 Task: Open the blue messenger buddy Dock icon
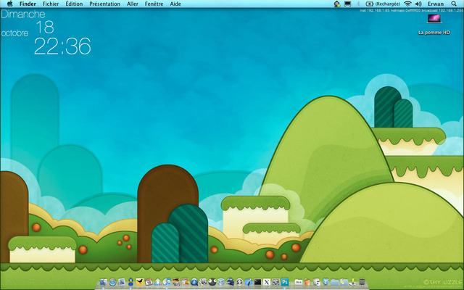click(x=130, y=282)
